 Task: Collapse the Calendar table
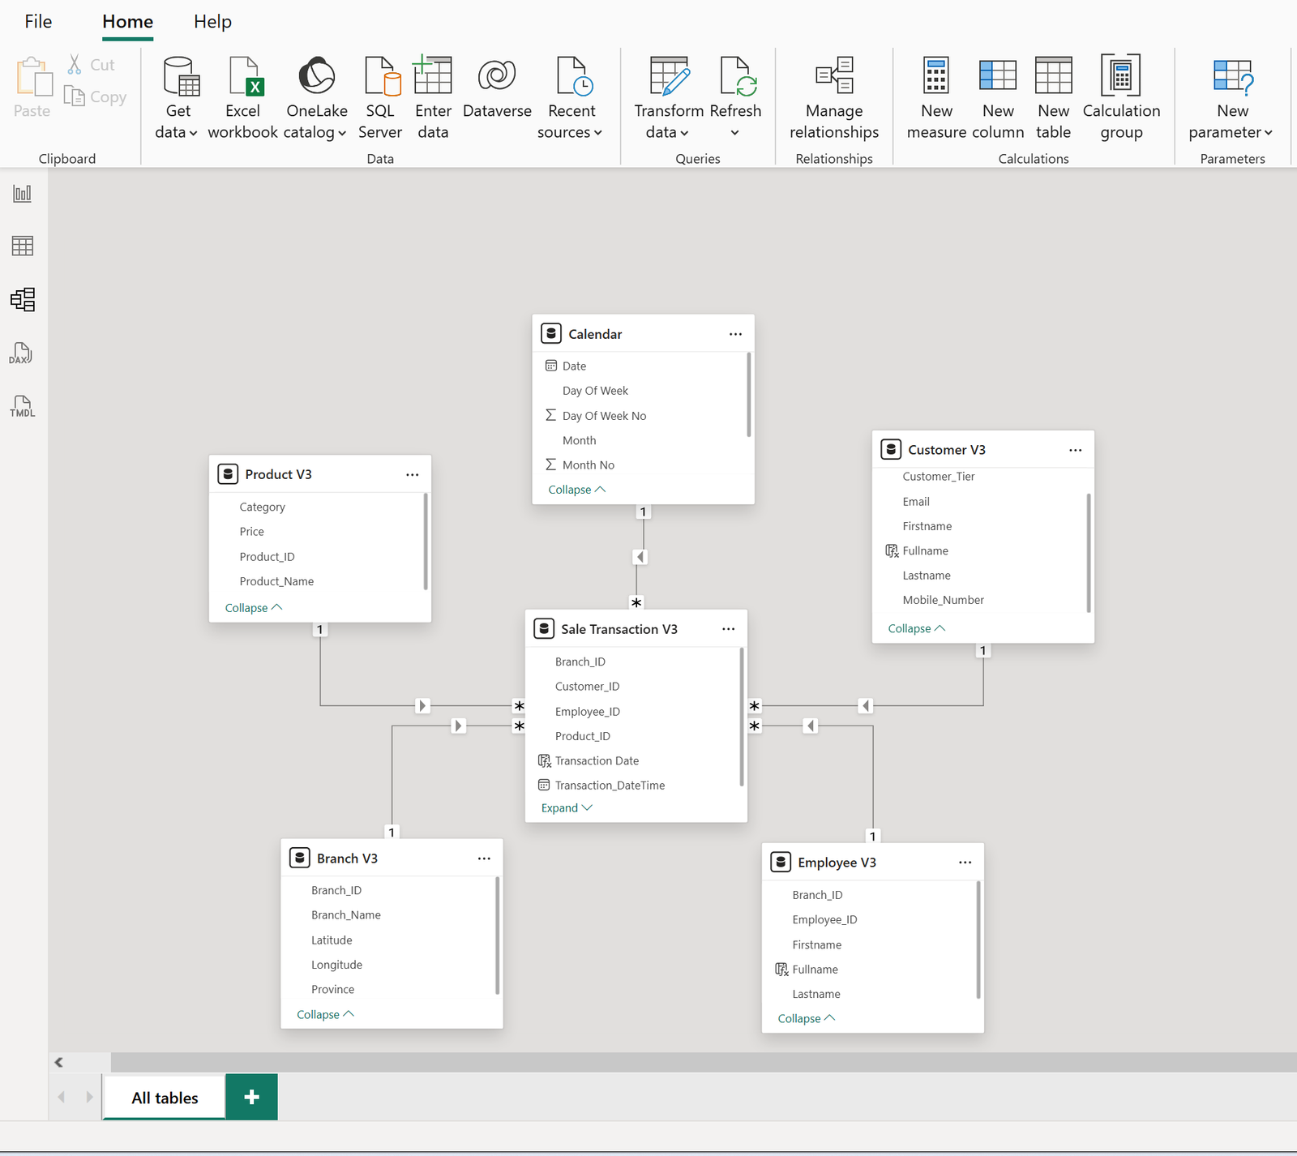577,490
